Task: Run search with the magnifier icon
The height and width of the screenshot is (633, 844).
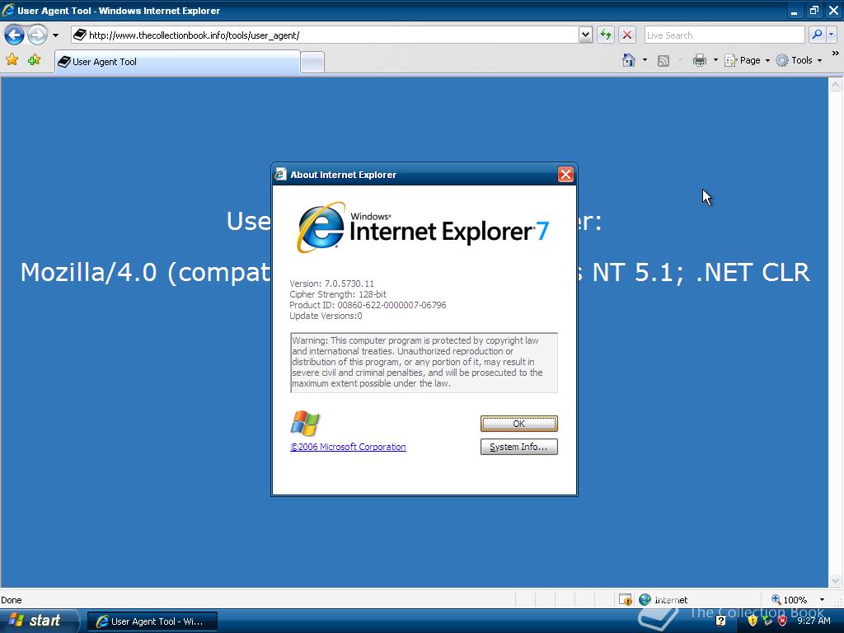Action: [x=817, y=35]
